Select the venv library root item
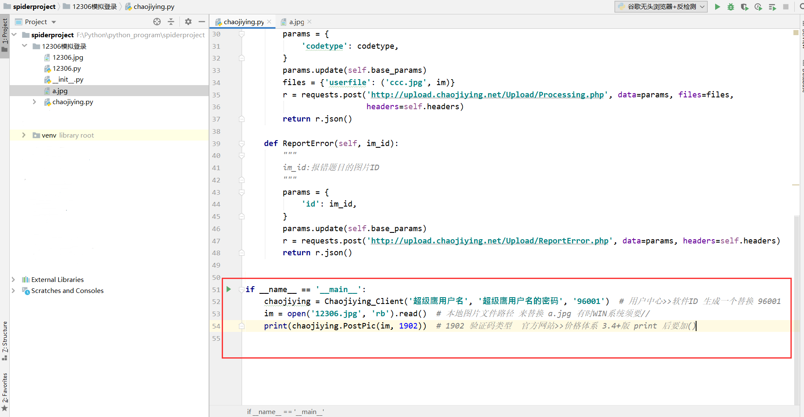The height and width of the screenshot is (417, 804). pos(63,135)
